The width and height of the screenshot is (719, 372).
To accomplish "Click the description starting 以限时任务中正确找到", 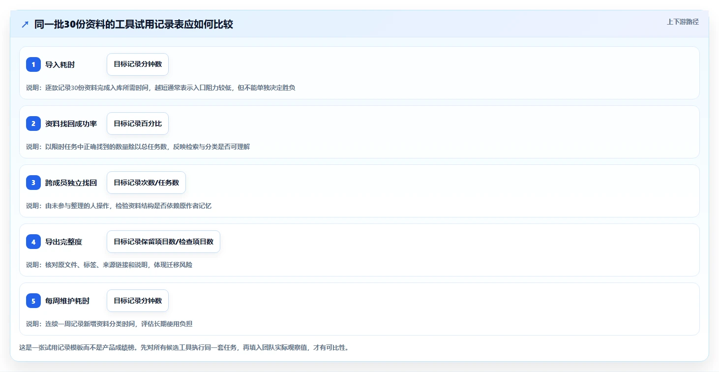I will tap(138, 147).
